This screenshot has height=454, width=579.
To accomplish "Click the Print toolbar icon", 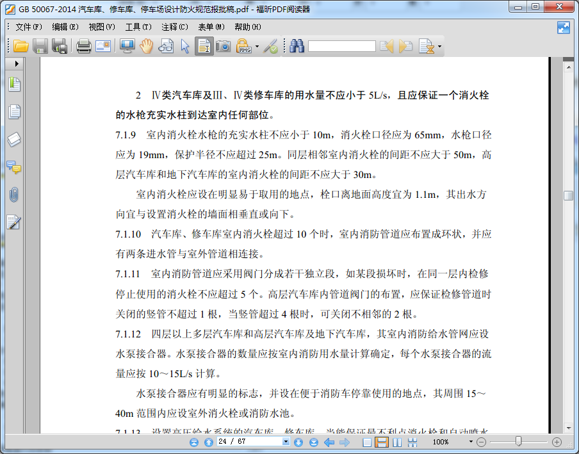I will pyautogui.click(x=84, y=46).
